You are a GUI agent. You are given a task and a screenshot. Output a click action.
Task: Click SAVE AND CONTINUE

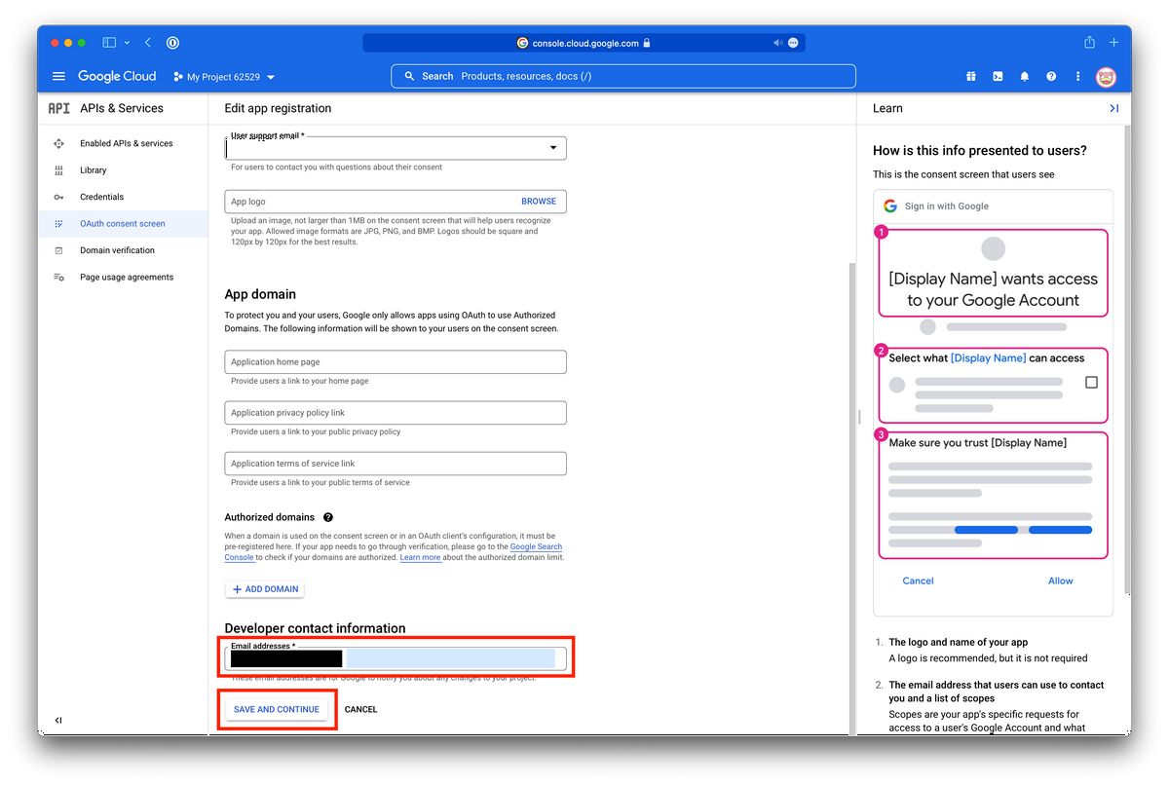(277, 709)
